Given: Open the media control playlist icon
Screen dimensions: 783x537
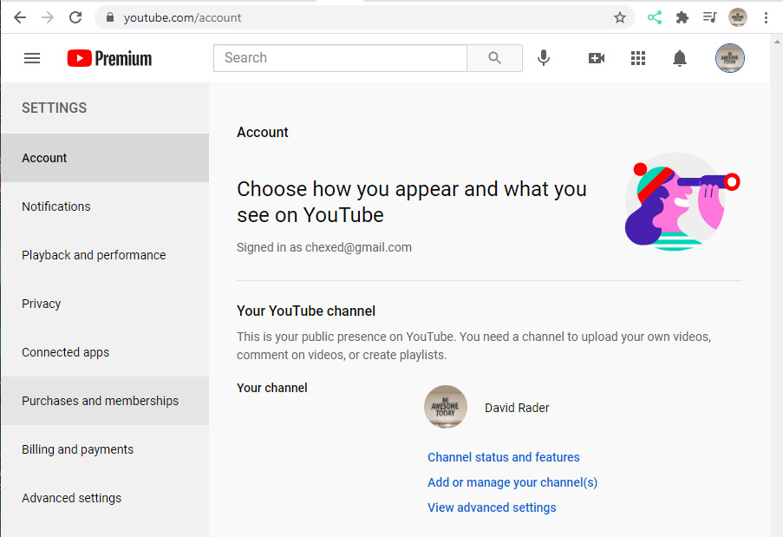Looking at the screenshot, I should pyautogui.click(x=709, y=18).
